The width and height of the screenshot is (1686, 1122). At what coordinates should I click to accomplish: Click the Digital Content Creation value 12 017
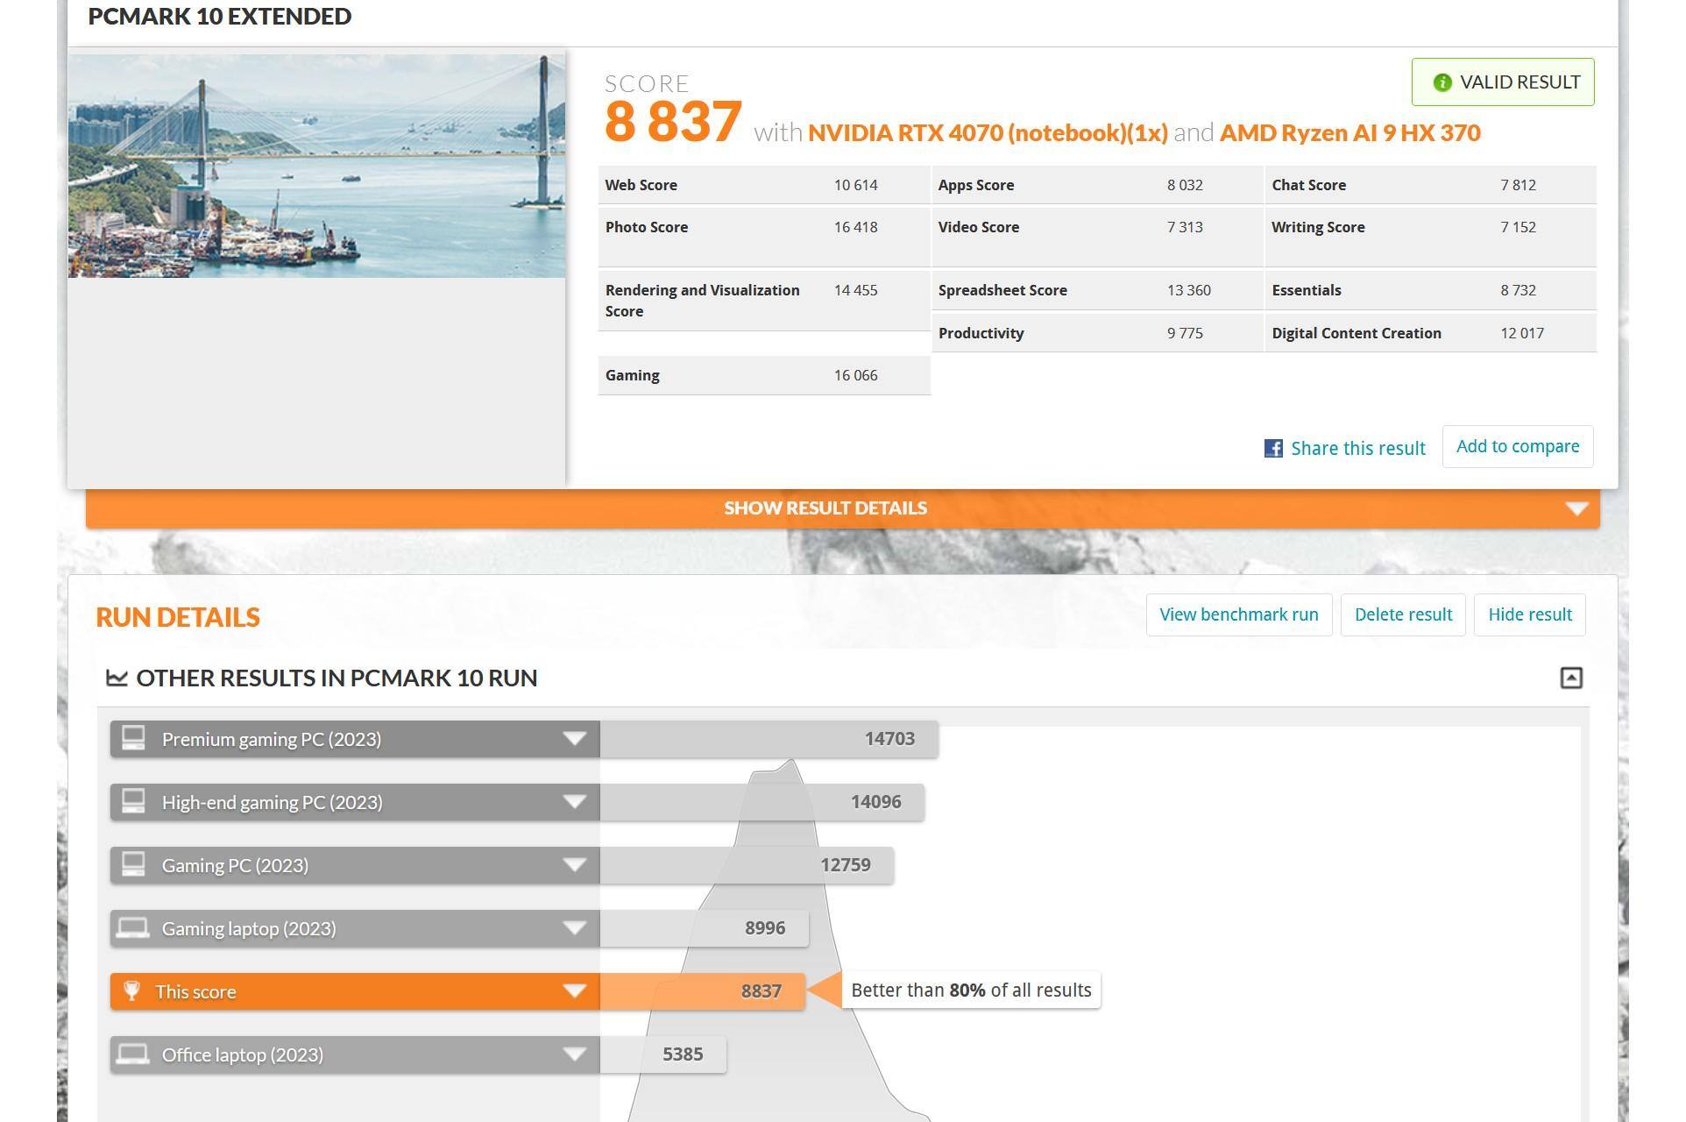pyautogui.click(x=1521, y=333)
